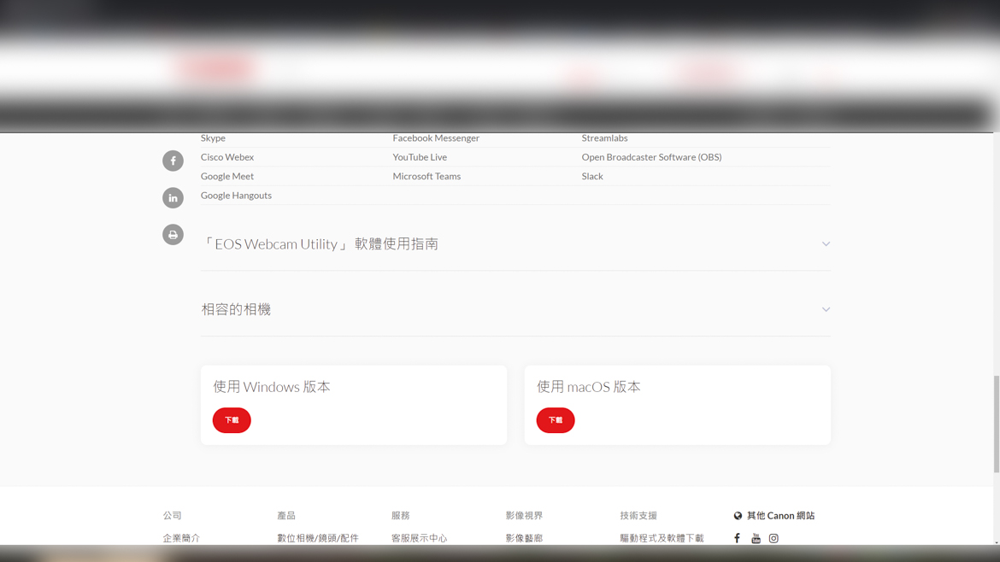This screenshot has width=1000, height=562.
Task: Expand EOS Webcam Utility 軟體使用指南 section
Action: click(515, 244)
